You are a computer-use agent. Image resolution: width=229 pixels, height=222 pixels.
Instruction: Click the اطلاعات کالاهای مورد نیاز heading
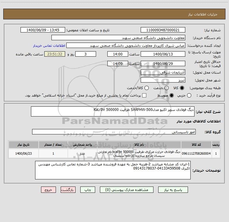coord(199,121)
